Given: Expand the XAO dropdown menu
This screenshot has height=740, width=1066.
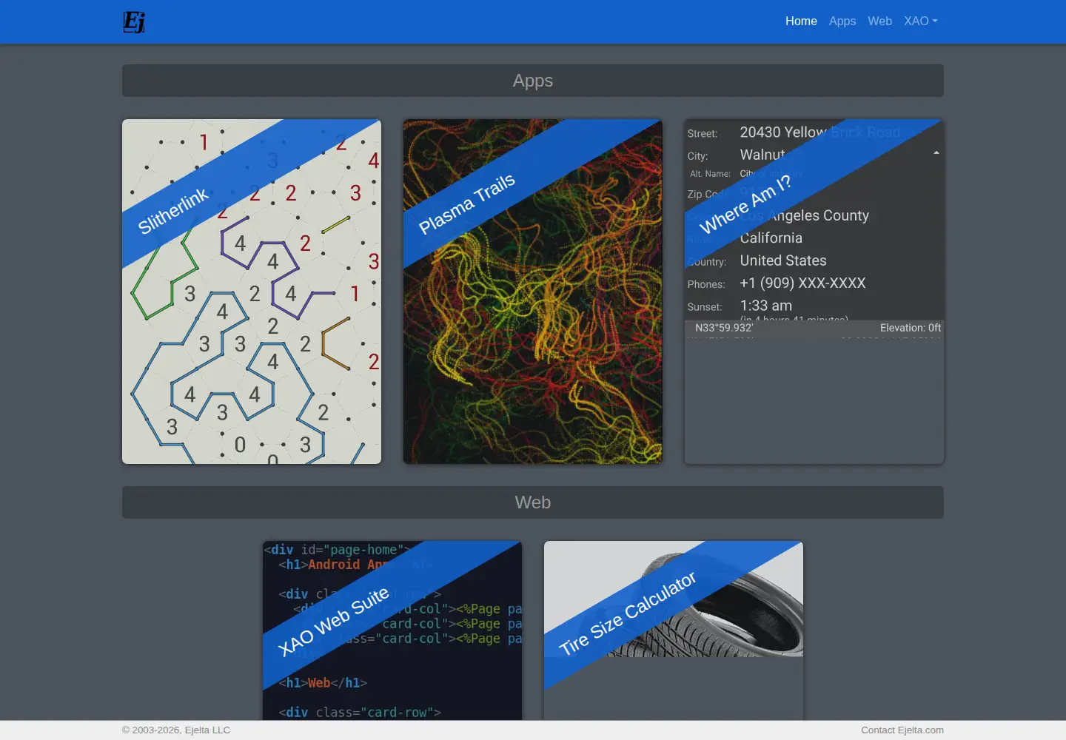Looking at the screenshot, I should (x=921, y=21).
